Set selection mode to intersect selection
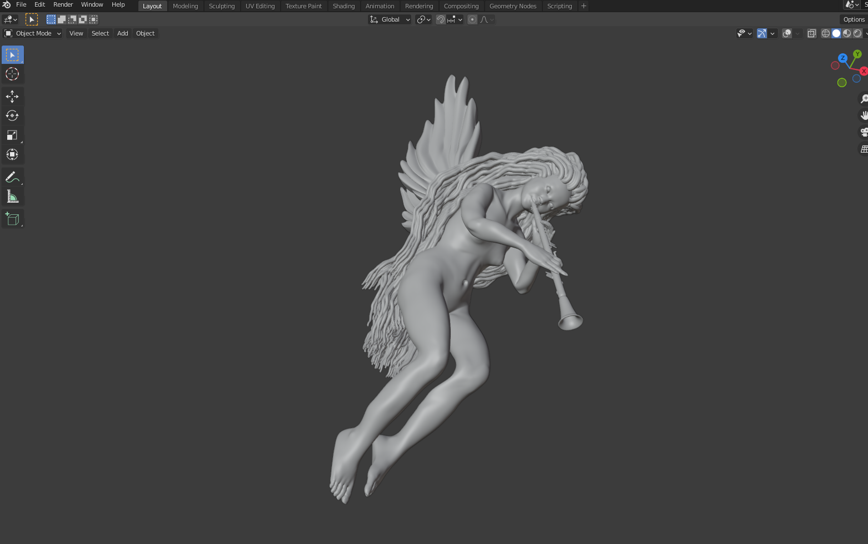Screen dimensions: 868x544 93,19
